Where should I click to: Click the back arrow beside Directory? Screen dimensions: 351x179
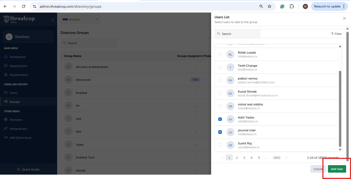click(x=9, y=37)
